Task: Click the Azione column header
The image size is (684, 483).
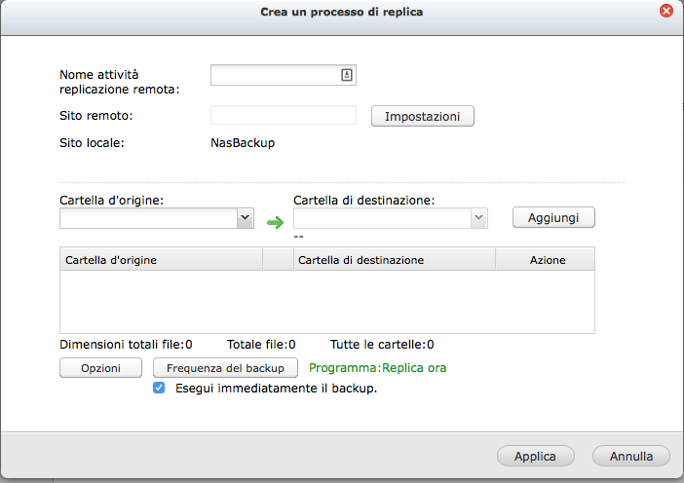Action: tap(547, 260)
